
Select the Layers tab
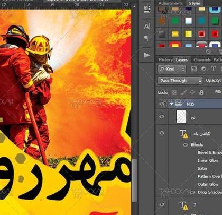(182, 60)
